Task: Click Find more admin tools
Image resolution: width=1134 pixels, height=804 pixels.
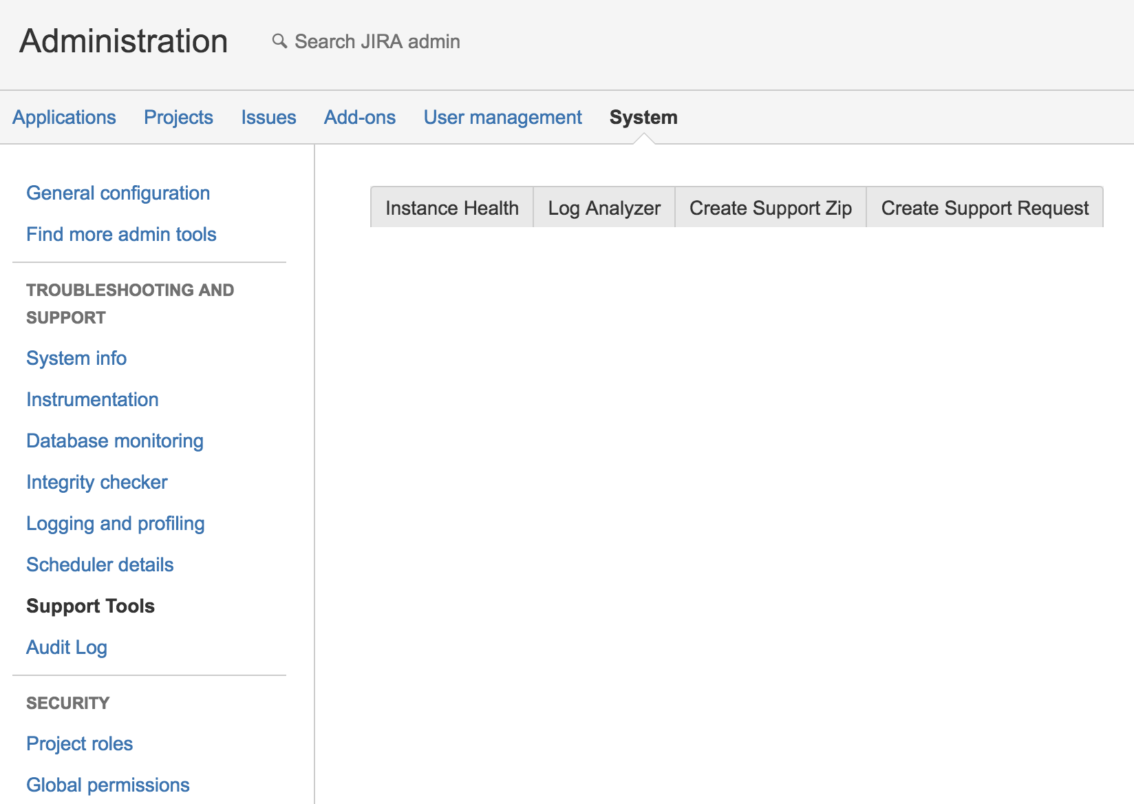Action: tap(121, 234)
